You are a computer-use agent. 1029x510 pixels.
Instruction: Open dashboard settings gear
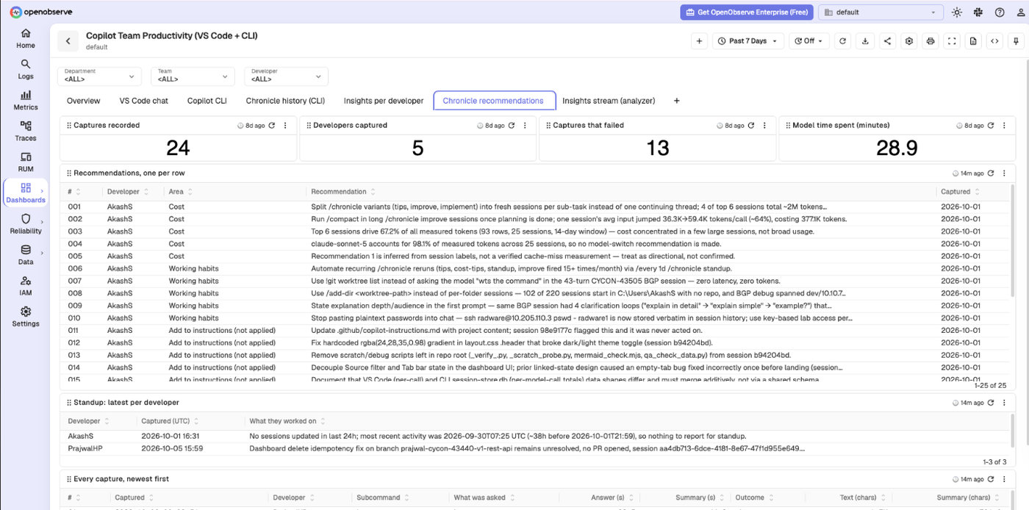coord(909,41)
